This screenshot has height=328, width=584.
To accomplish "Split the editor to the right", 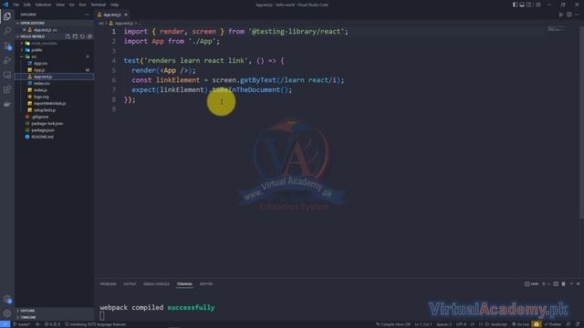I will coord(569,15).
